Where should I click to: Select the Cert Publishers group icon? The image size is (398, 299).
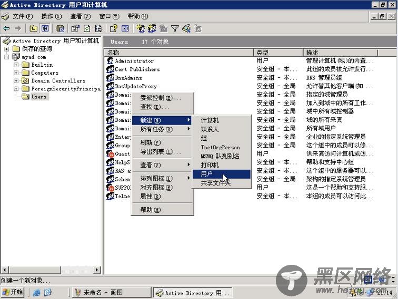click(110, 69)
